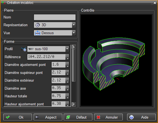The width and height of the screenshot is (158, 123).
Task: Click arrow icon beside Diamètre extérieur value
Action: coord(67,81)
